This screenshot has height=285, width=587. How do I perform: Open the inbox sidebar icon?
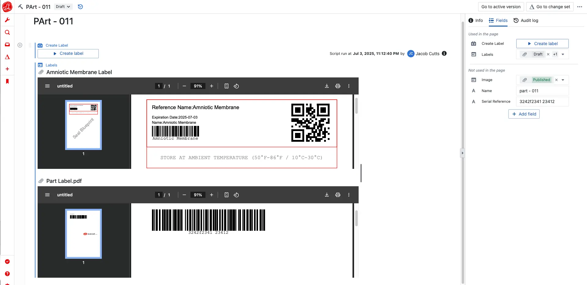7,45
